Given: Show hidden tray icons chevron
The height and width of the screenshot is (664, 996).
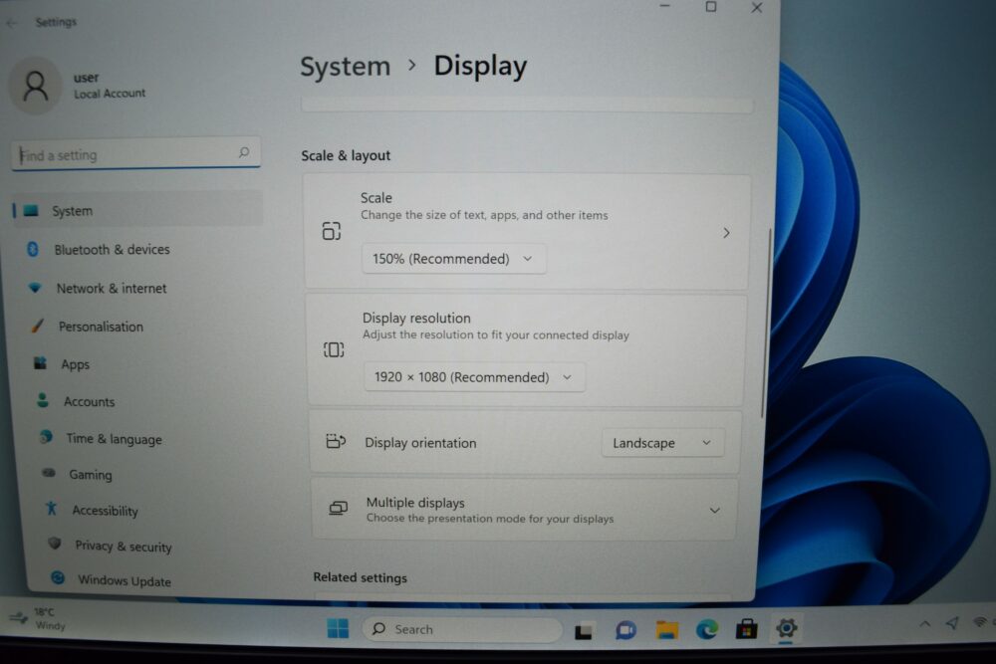Looking at the screenshot, I should tap(925, 624).
